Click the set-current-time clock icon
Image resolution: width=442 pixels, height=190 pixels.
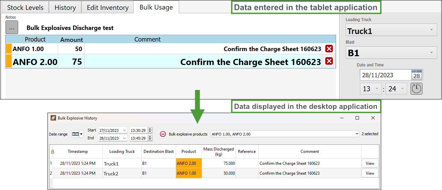pyautogui.click(x=416, y=89)
